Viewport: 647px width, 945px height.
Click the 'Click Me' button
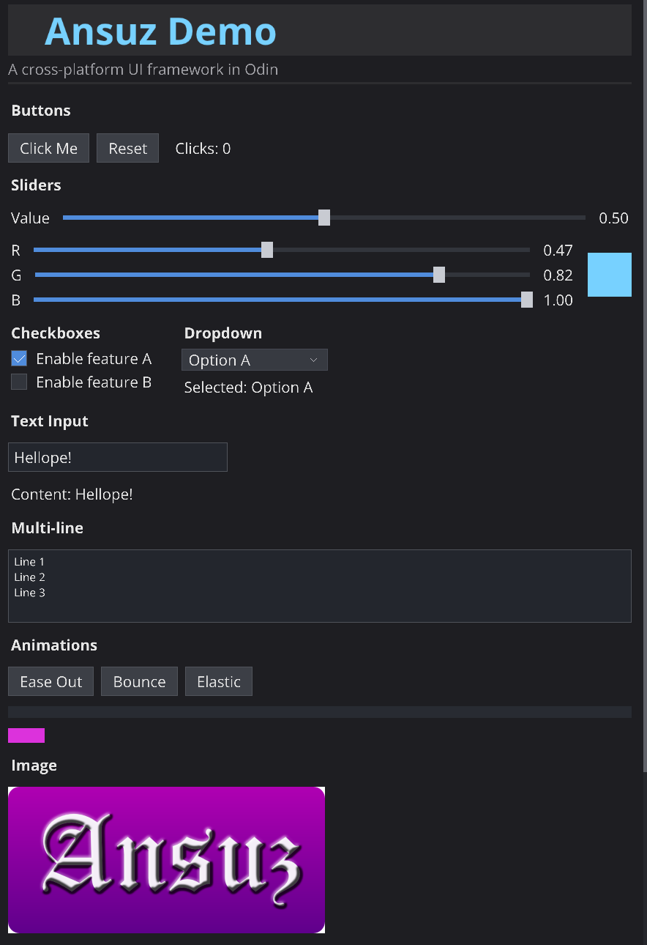(x=48, y=148)
